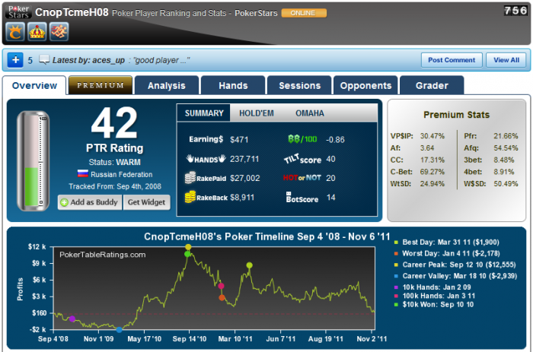Click the 10k Hands legend color swatch
Image resolution: width=533 pixels, height=352 pixels.
[396, 287]
